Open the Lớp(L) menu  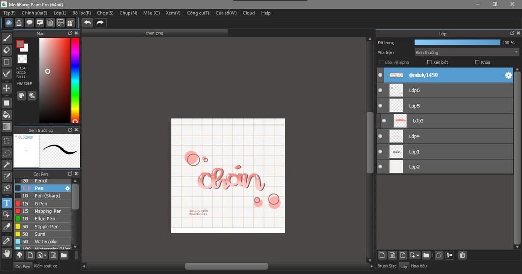point(60,13)
